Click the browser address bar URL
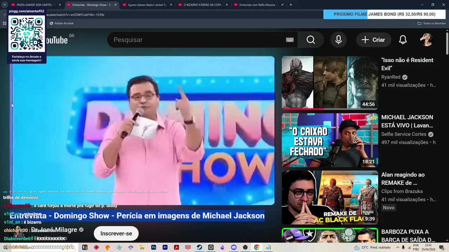 pos(75,15)
